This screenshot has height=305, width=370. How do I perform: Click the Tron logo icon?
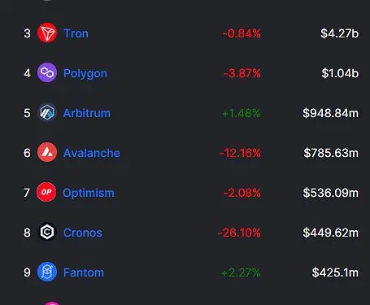tap(47, 33)
